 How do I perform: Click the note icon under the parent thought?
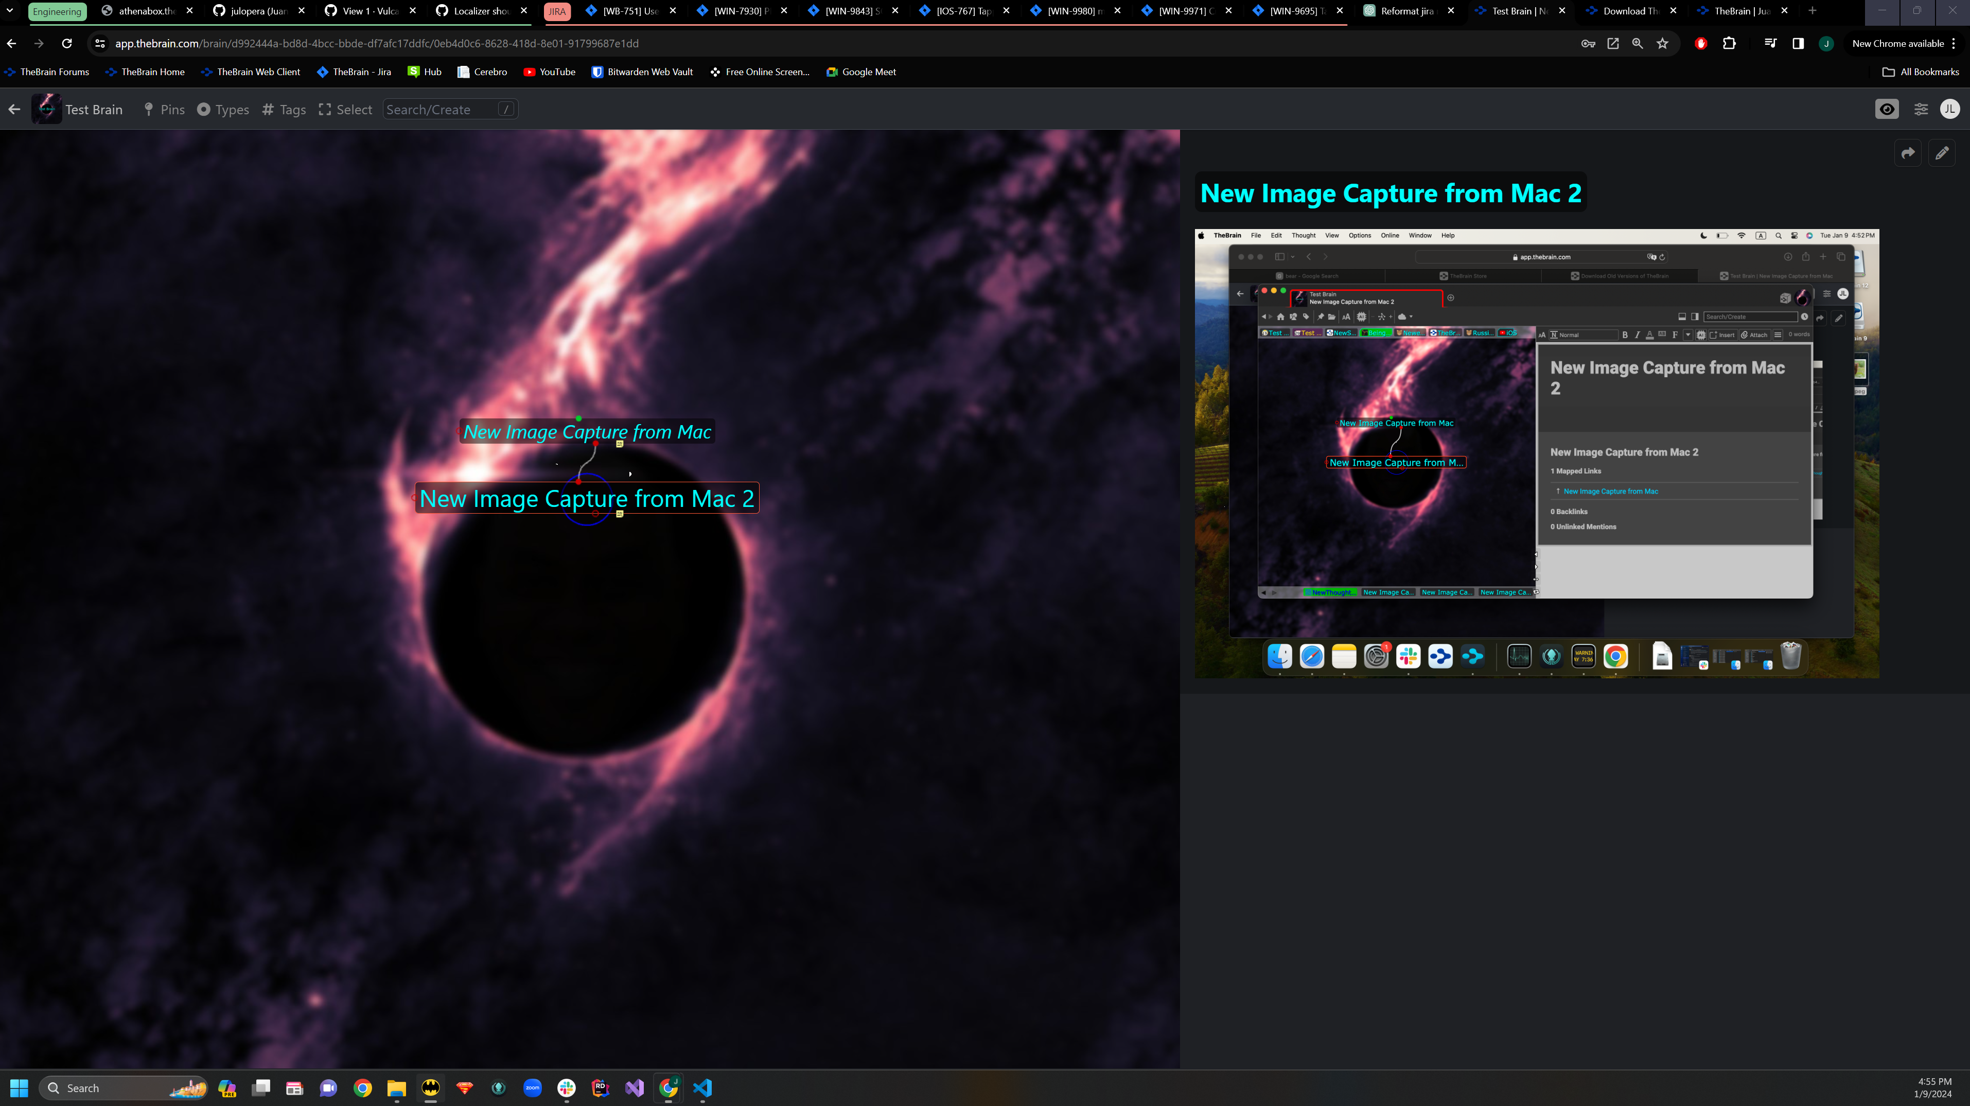[620, 444]
